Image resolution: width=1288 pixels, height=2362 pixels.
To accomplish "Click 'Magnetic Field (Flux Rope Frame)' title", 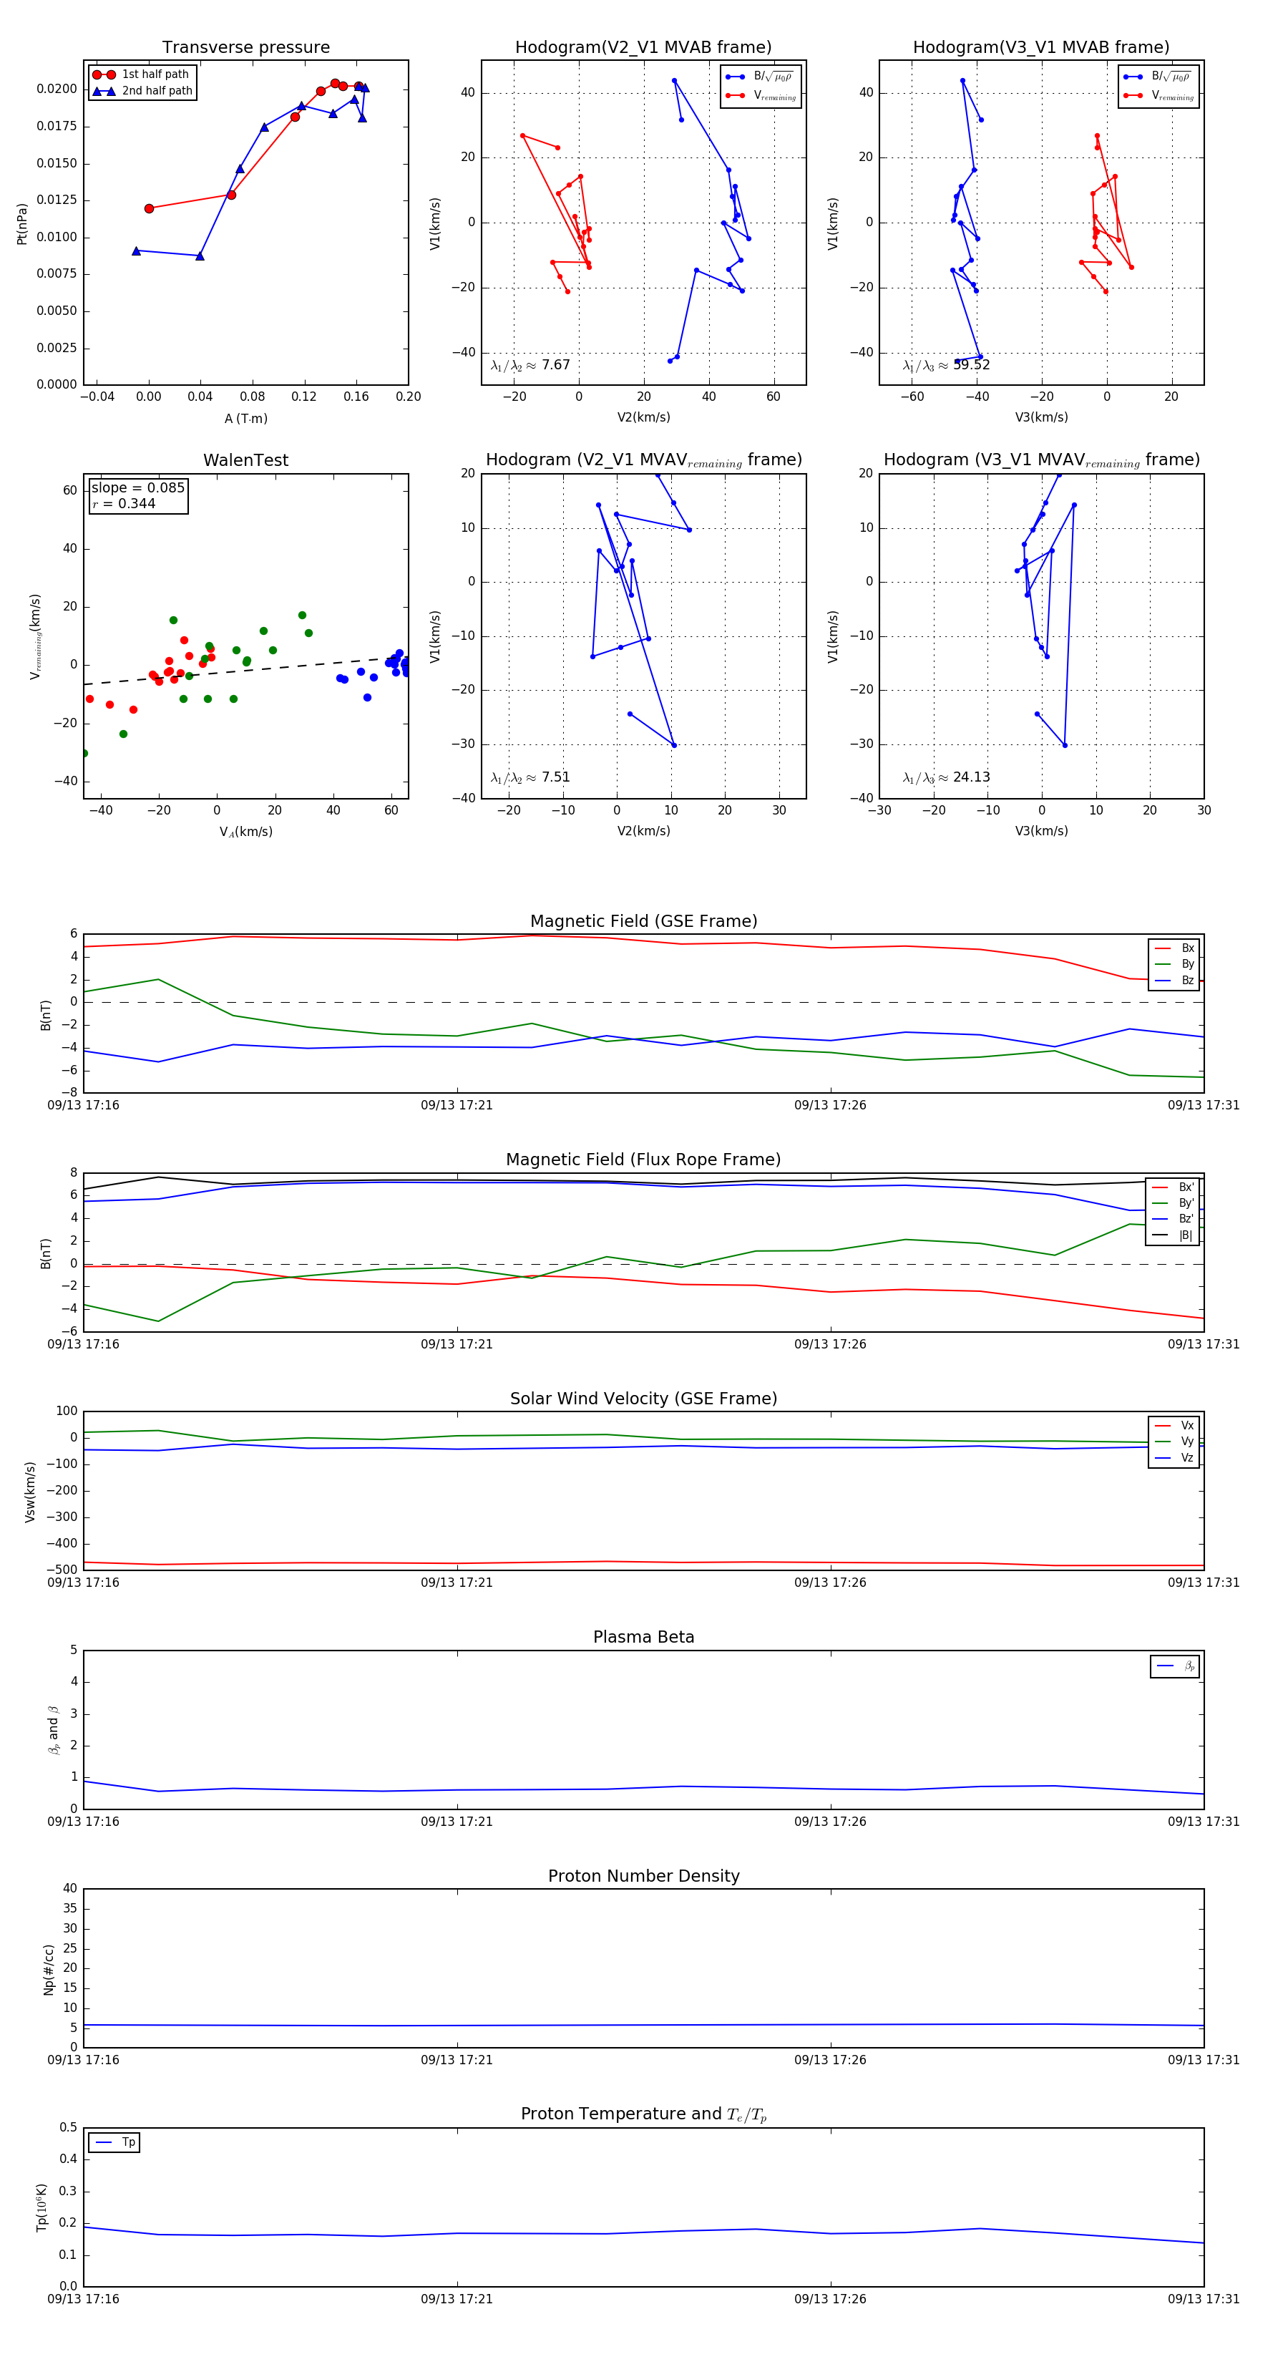I will 643,1160.
